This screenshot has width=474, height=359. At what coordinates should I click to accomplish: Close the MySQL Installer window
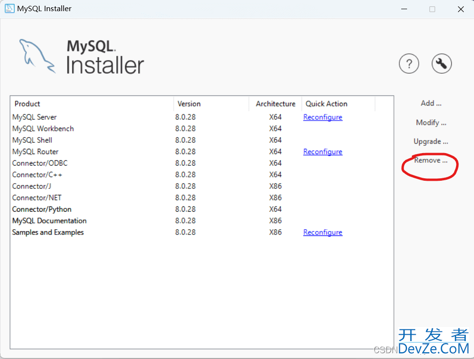click(461, 9)
